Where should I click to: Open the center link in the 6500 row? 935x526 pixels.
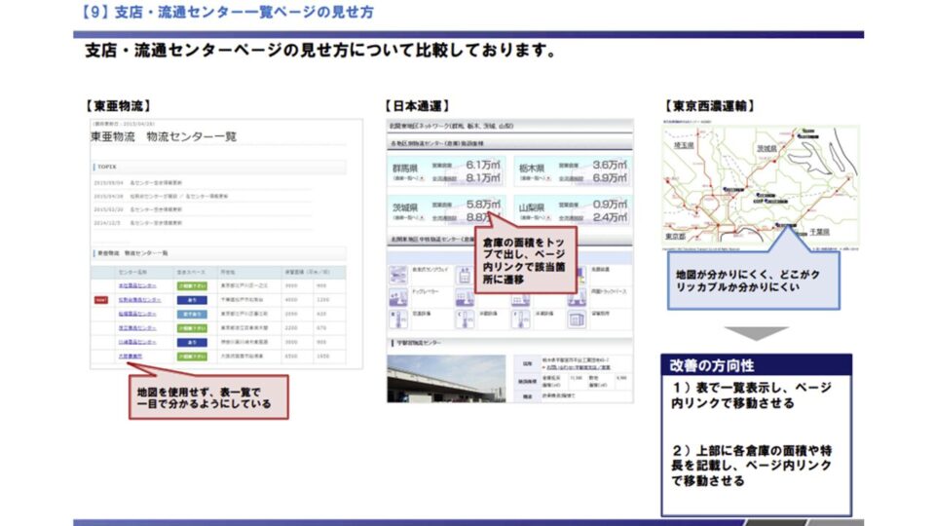tap(130, 357)
